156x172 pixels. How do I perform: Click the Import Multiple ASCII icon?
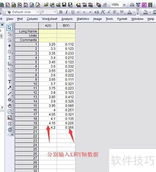pyautogui.click(x=90, y=5)
